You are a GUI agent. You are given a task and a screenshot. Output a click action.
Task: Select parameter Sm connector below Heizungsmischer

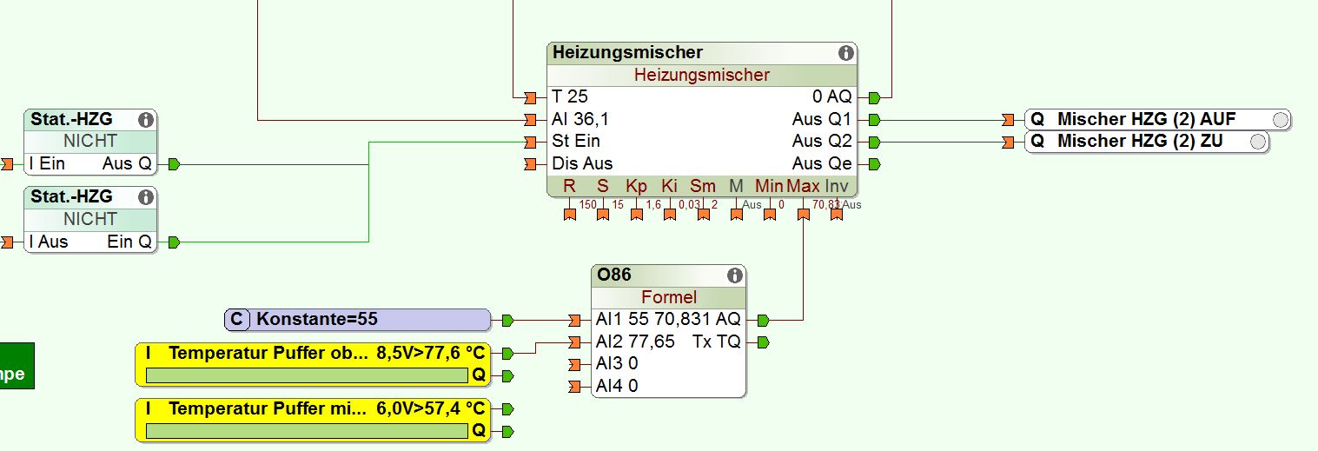704,215
